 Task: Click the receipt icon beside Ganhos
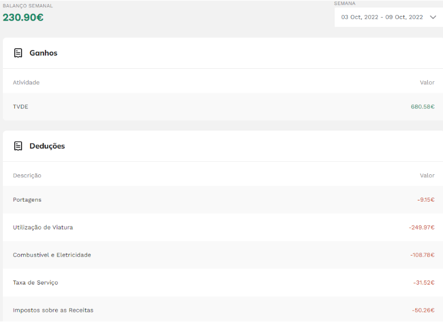[18, 53]
